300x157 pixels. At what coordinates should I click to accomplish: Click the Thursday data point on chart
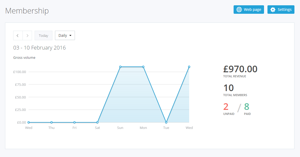[52, 122]
